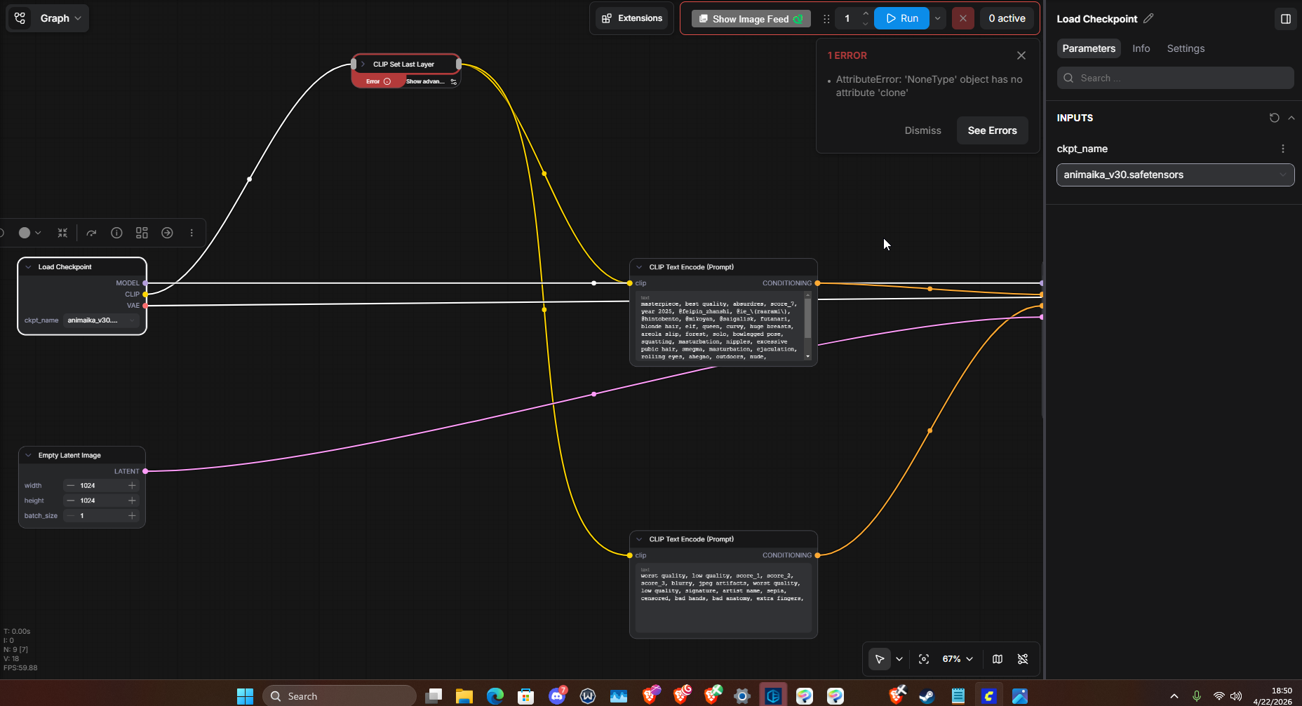
Task: Switch to the Info tab
Action: 1141,48
